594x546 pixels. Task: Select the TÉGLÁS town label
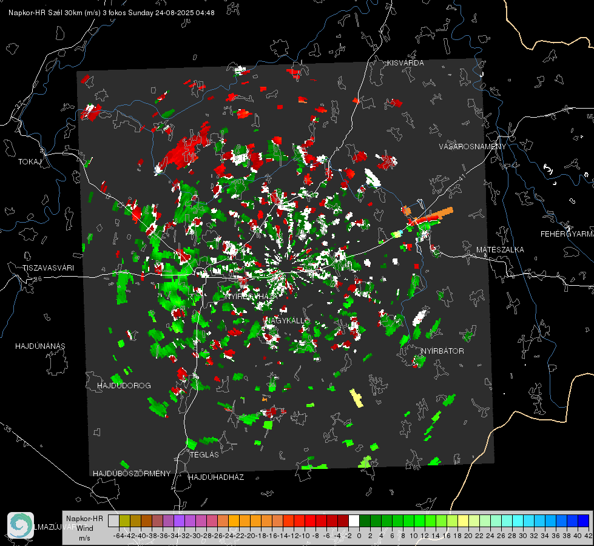pyautogui.click(x=204, y=454)
